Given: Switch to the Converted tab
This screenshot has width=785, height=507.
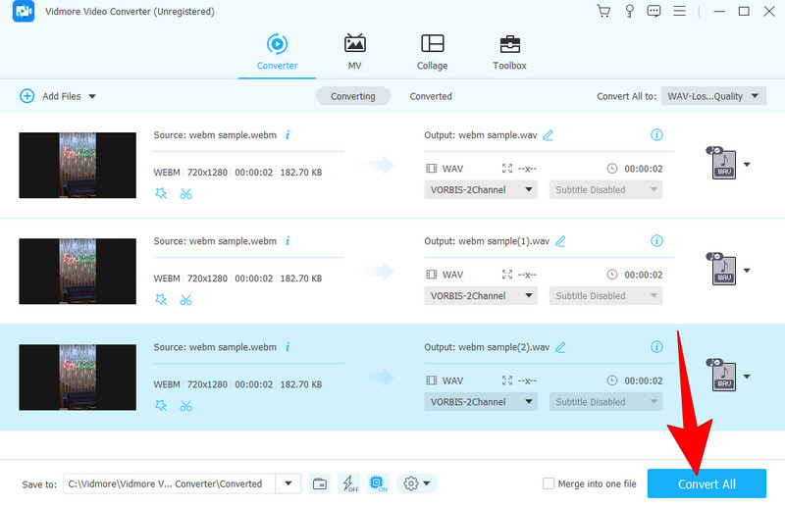Looking at the screenshot, I should click(431, 96).
